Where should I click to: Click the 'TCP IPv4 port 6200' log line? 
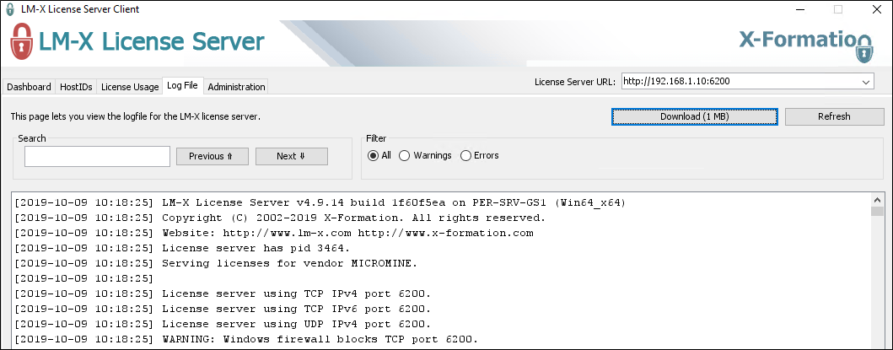click(x=223, y=294)
